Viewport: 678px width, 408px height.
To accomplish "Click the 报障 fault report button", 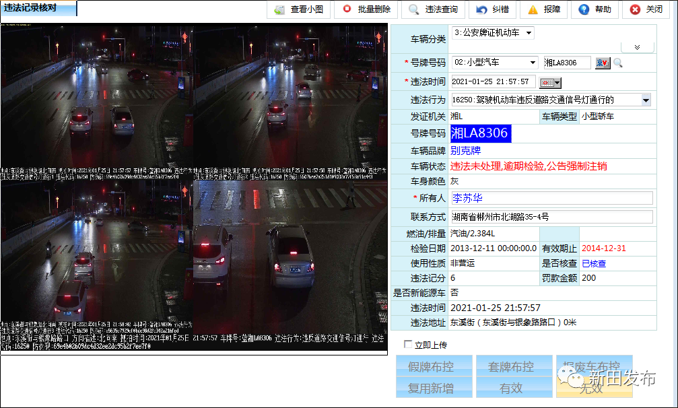I will [543, 9].
